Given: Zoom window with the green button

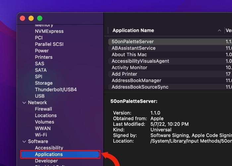Looking at the screenshot, I should click(40, 18).
